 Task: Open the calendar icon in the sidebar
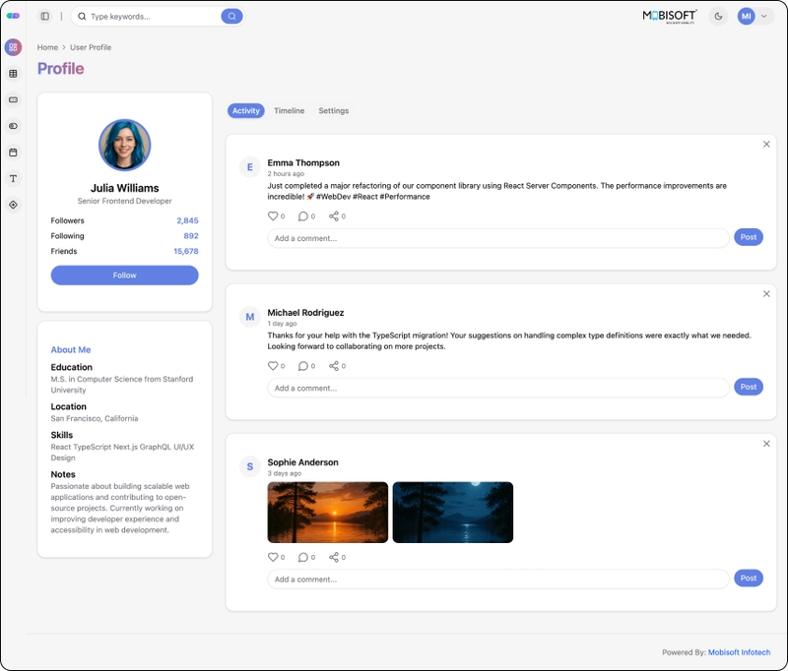pyautogui.click(x=13, y=152)
